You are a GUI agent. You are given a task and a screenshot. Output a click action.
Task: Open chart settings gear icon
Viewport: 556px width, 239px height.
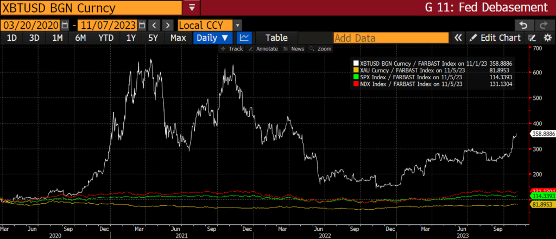coord(547,38)
